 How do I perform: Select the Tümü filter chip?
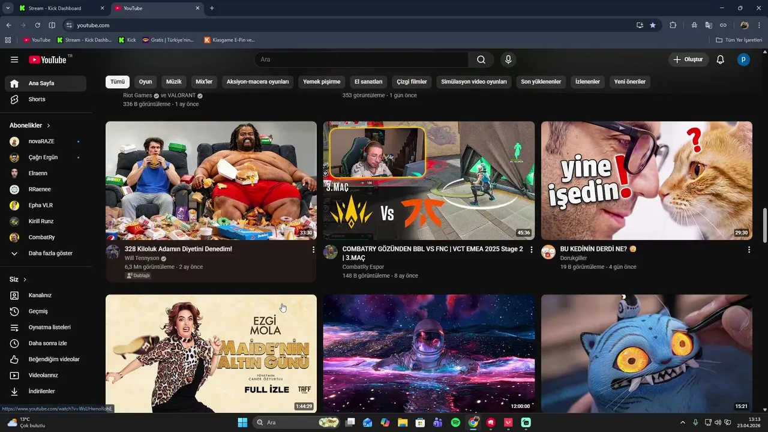pos(118,82)
